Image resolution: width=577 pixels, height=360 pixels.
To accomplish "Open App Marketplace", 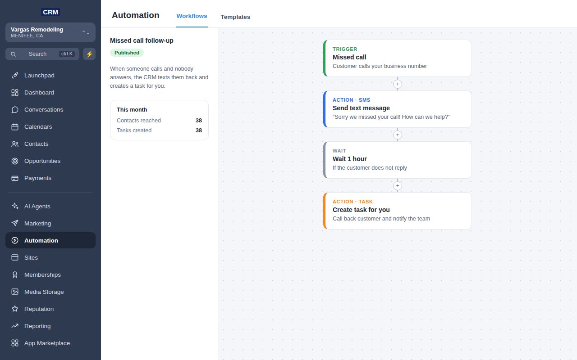I will tap(50, 343).
